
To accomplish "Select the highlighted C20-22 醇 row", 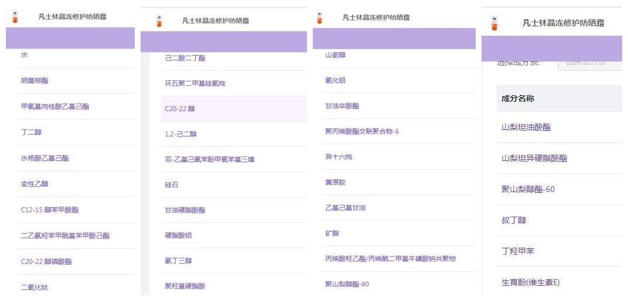I will [180, 109].
